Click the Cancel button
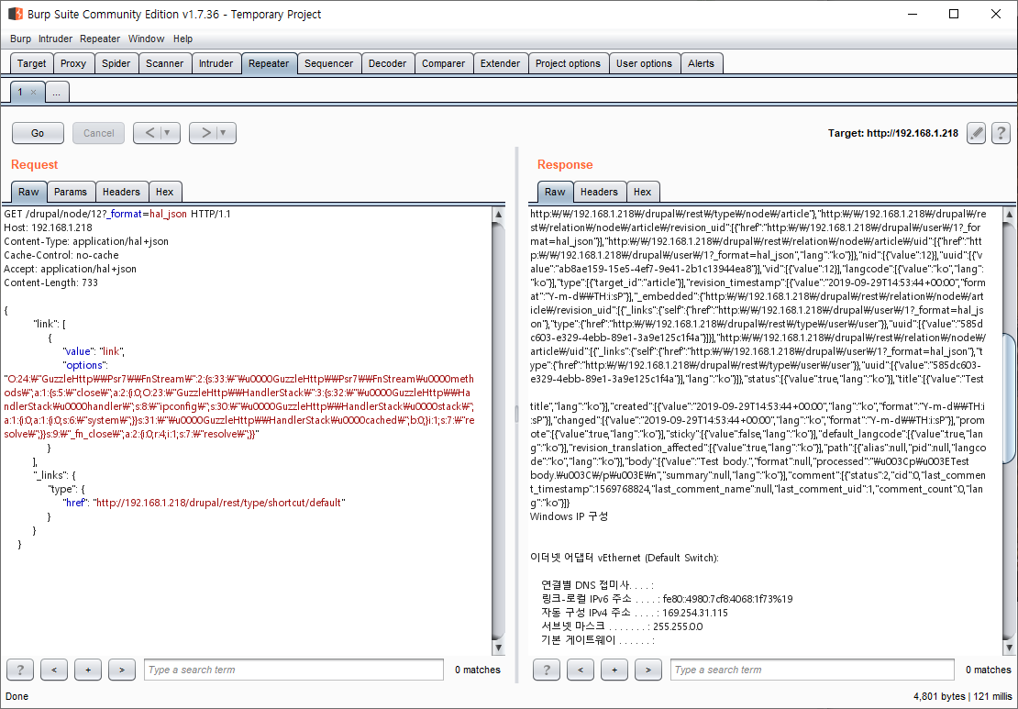1018x709 pixels. click(99, 133)
